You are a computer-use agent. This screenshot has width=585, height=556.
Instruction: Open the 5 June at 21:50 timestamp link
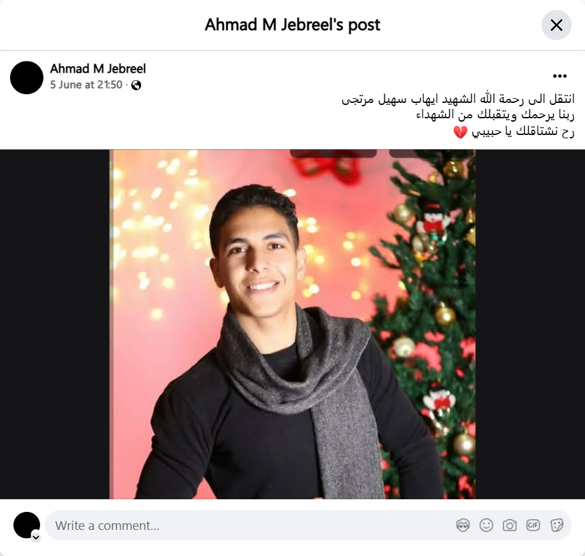[x=86, y=85]
